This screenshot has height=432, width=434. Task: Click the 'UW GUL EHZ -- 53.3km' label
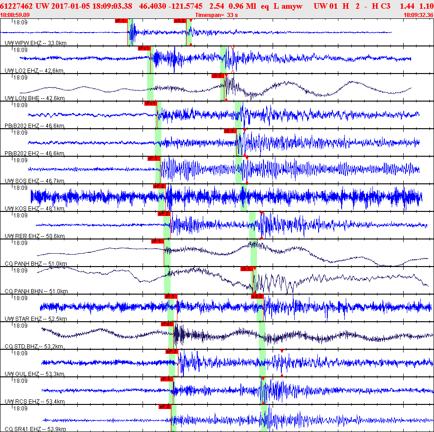pyautogui.click(x=34, y=374)
